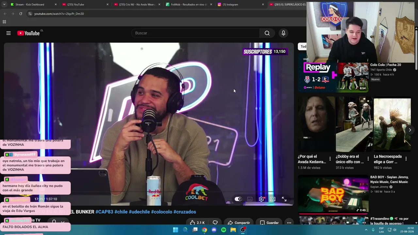This screenshot has width=418, height=235.
Task: Dislike the video
Action: pos(215,223)
